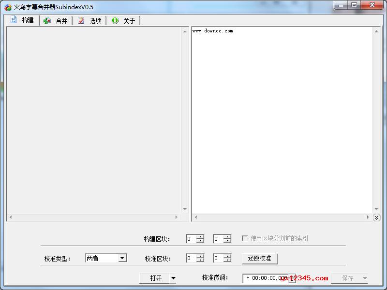Viewport: 387px width, 290px height.
Task: Open the 选项 tab
Action: coord(89,21)
